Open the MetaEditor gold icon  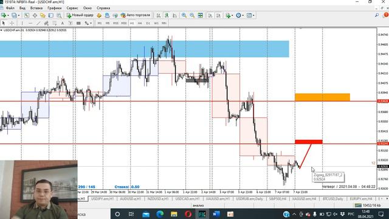coord(99,15)
